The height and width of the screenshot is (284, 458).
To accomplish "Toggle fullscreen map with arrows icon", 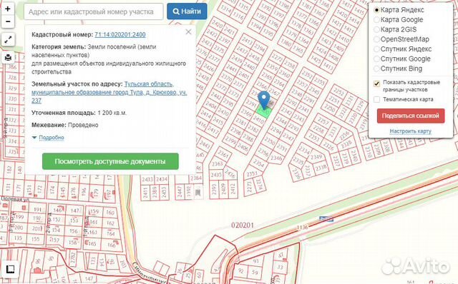I will tap(8, 40).
